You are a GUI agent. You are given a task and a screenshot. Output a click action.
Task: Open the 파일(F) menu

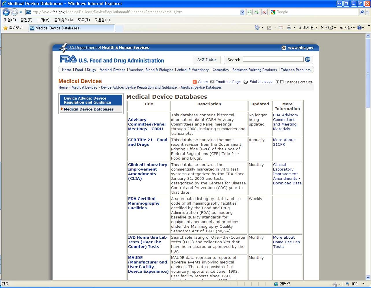point(10,20)
